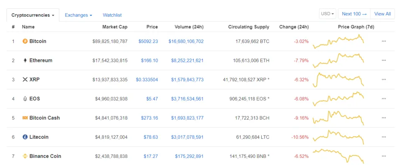This screenshot has height=165, width=401.
Task: Sort by the Price column header
Action: click(x=152, y=27)
